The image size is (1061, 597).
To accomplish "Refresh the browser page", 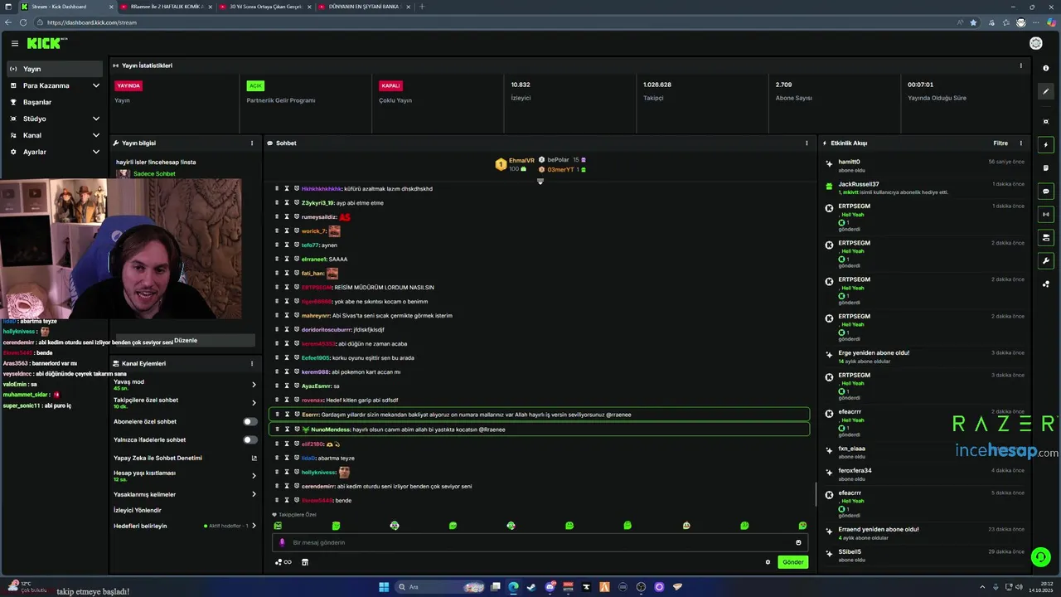I will click(22, 22).
